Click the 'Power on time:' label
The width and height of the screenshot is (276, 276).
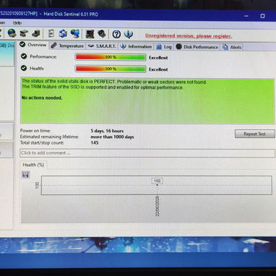pyautogui.click(x=35, y=131)
